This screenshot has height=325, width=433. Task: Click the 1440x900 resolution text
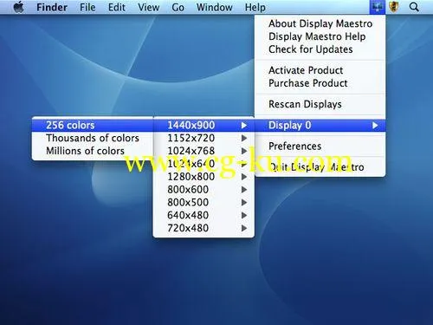click(191, 126)
